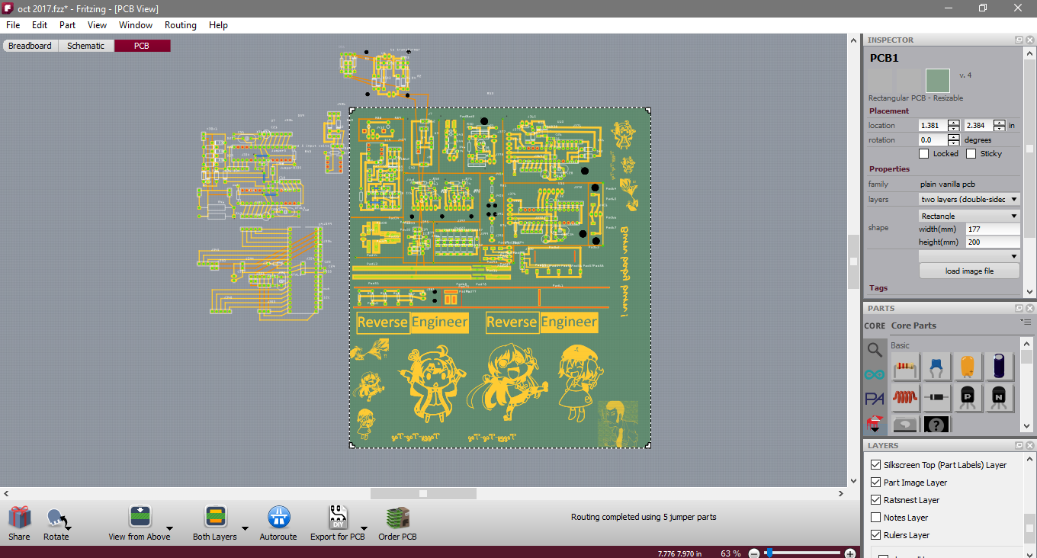Select the P-type transistor part
1037x558 pixels.
tap(968, 398)
